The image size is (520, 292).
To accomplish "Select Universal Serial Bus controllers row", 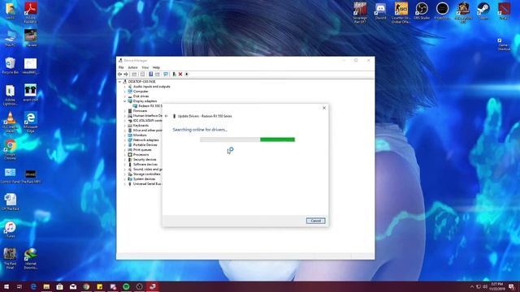I will pos(146,184).
